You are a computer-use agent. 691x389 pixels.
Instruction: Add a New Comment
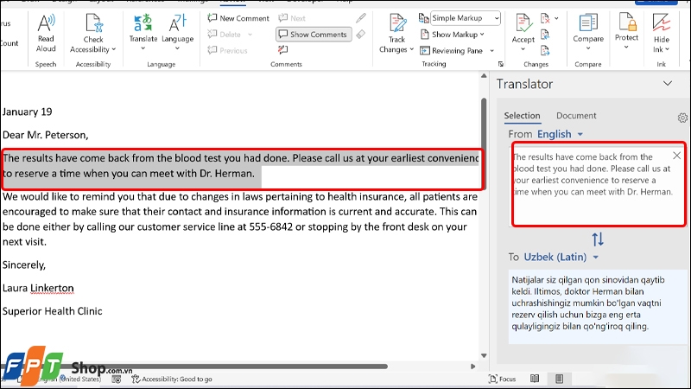(238, 18)
